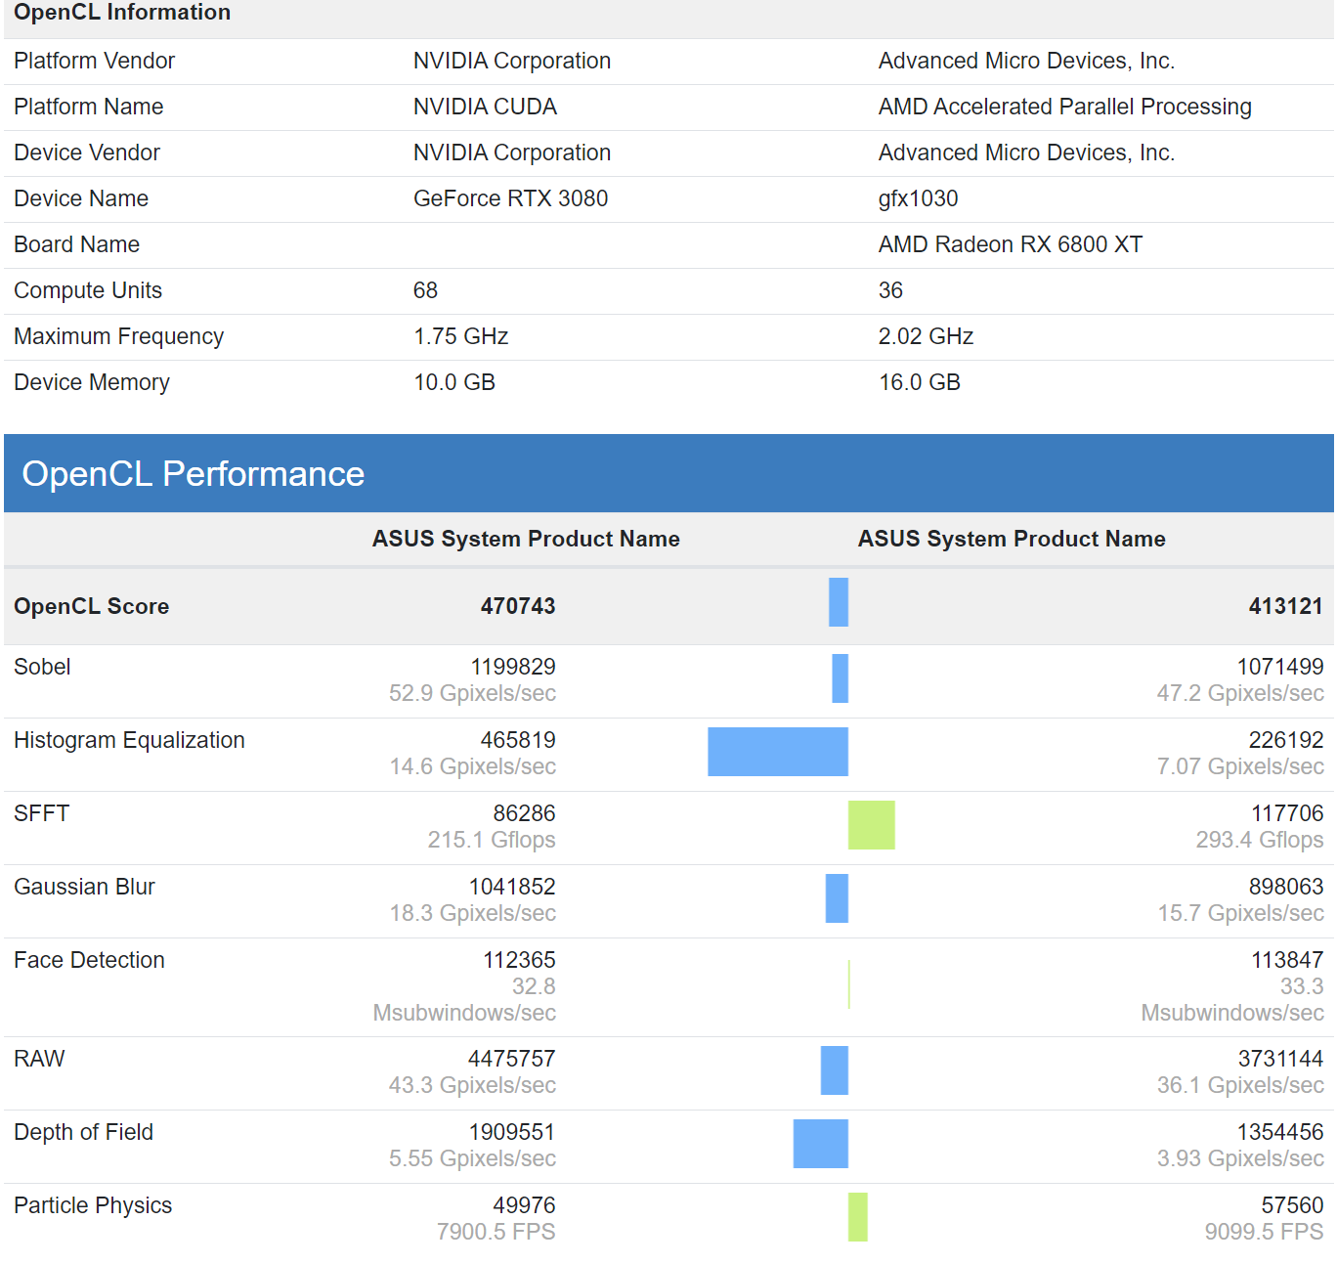This screenshot has width=1337, height=1264.
Task: Open the OpenCL Score comparison row
Action: 91,606
